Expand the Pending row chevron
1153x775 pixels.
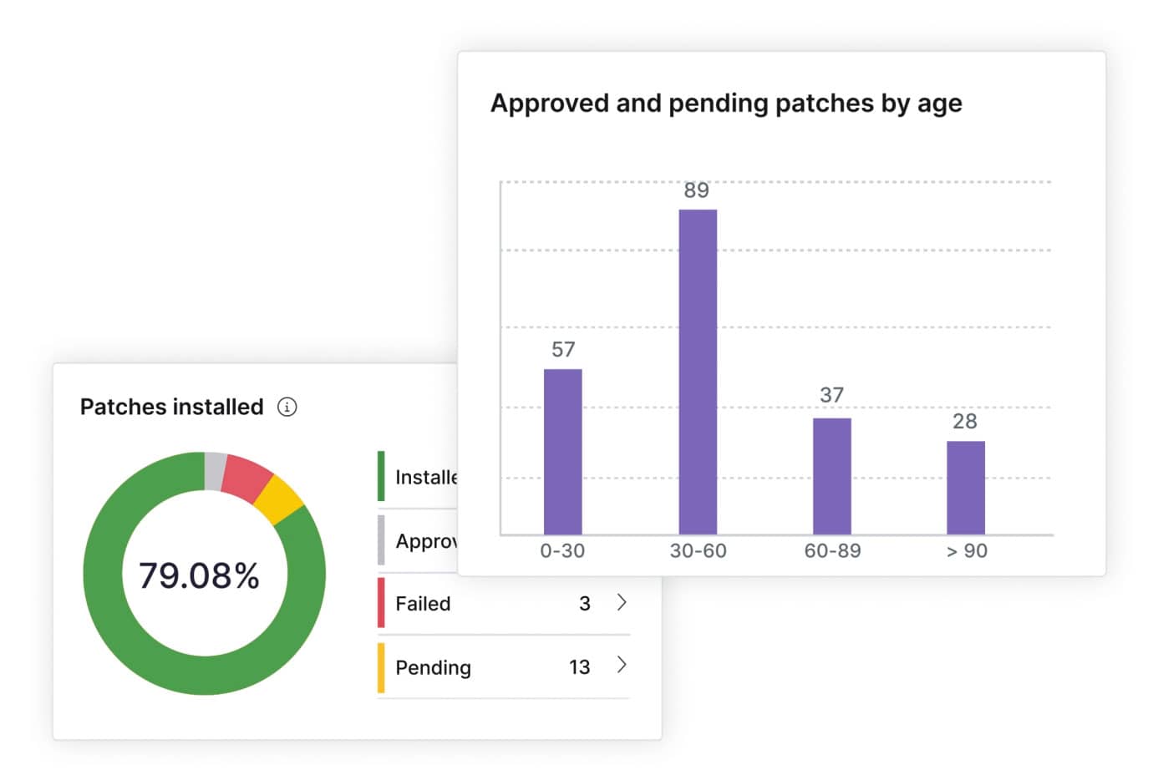click(622, 665)
